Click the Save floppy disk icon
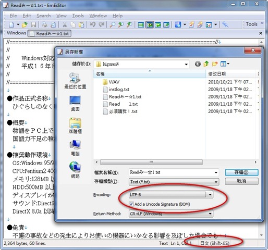268x250 pixels. click(33, 24)
